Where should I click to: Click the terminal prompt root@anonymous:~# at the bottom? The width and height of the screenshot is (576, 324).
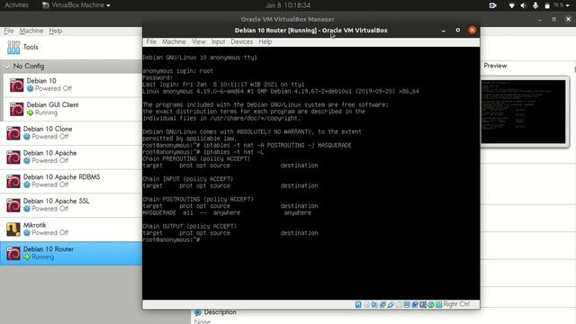pyautogui.click(x=171, y=240)
